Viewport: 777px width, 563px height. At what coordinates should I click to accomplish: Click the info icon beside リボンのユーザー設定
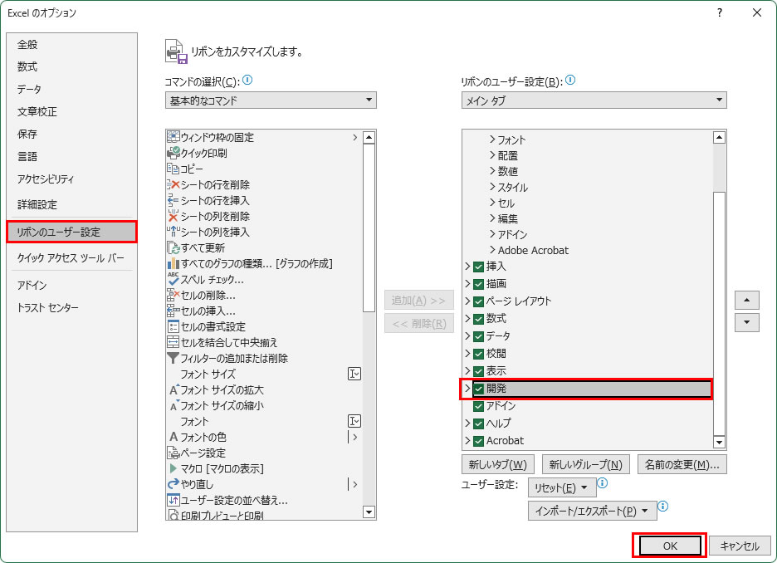[x=570, y=80]
